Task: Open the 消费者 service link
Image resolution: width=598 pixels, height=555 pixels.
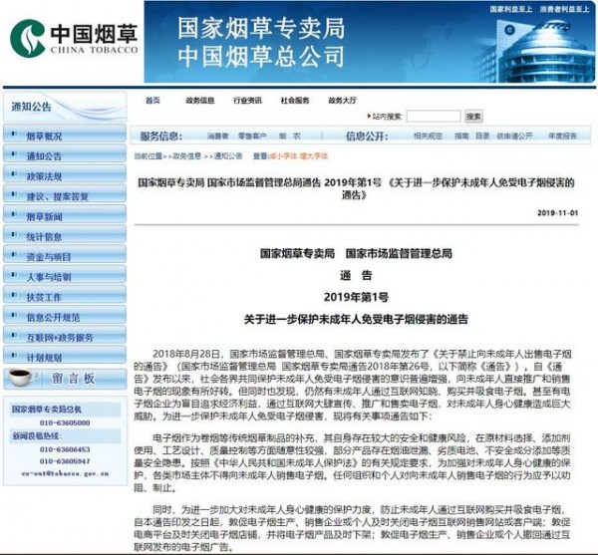Action: (x=217, y=137)
